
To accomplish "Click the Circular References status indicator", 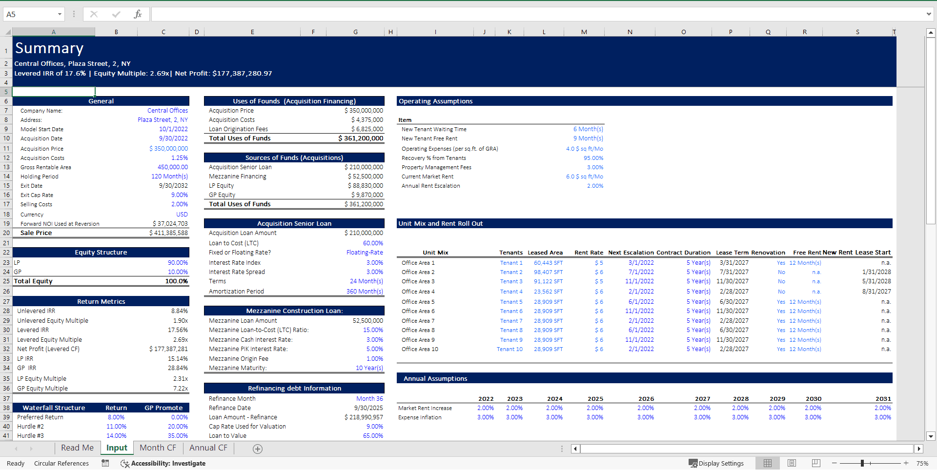I will tap(61, 463).
